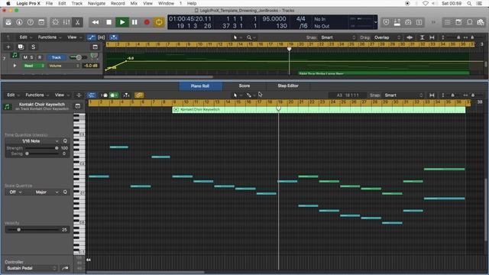Toggle global Solo S button in track header
Screen dimensions: 489x275
pyautogui.click(x=34, y=47)
